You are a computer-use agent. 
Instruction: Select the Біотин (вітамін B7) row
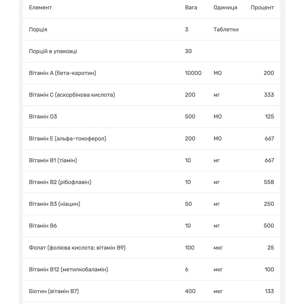151,291
